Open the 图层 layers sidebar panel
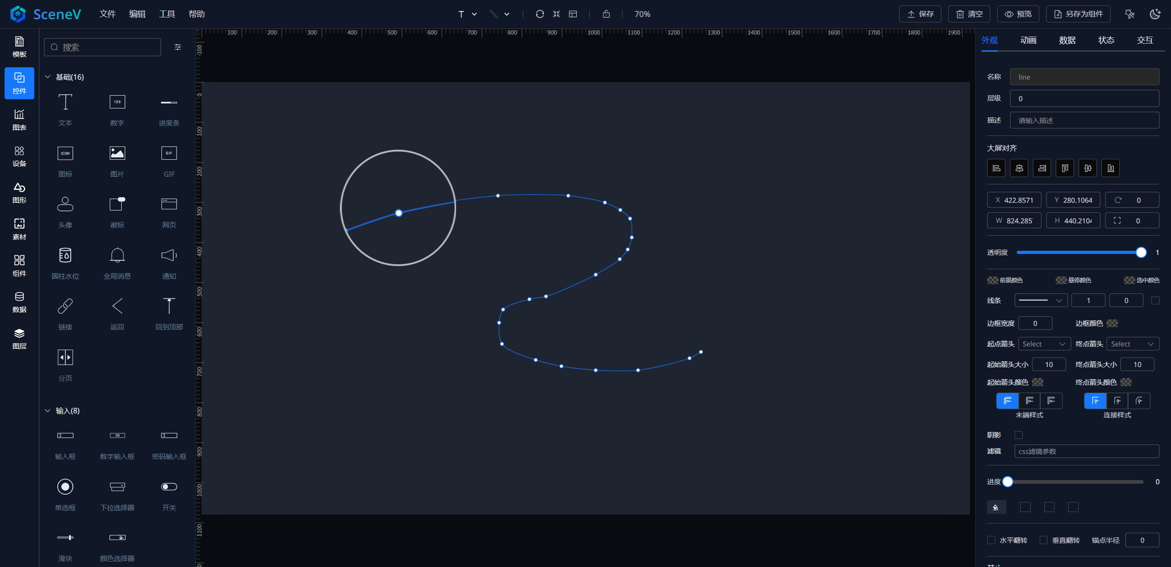 [19, 338]
